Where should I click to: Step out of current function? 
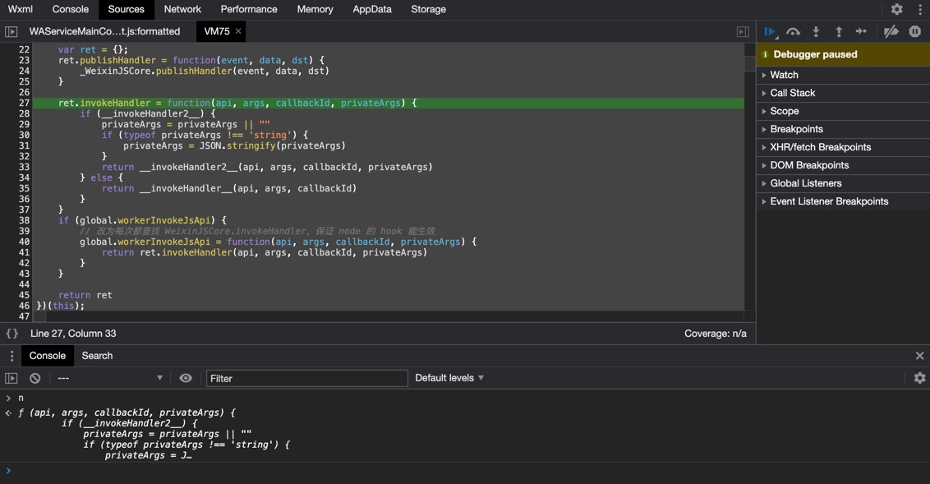[839, 31]
